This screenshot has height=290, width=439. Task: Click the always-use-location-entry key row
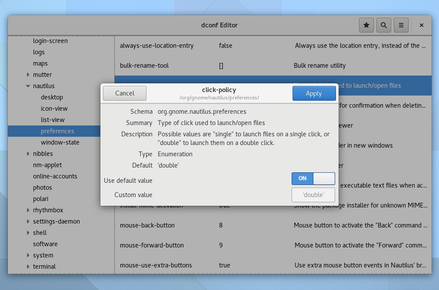click(273, 46)
